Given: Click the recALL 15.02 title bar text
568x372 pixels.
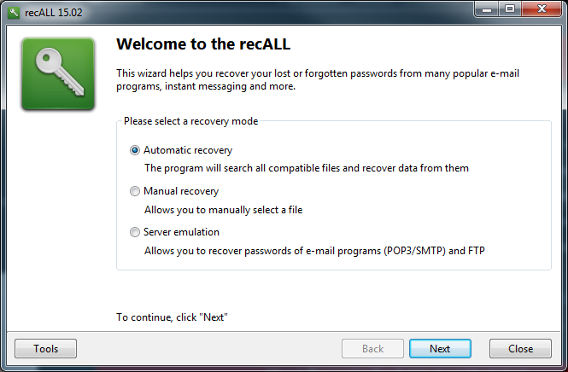Looking at the screenshot, I should 54,13.
